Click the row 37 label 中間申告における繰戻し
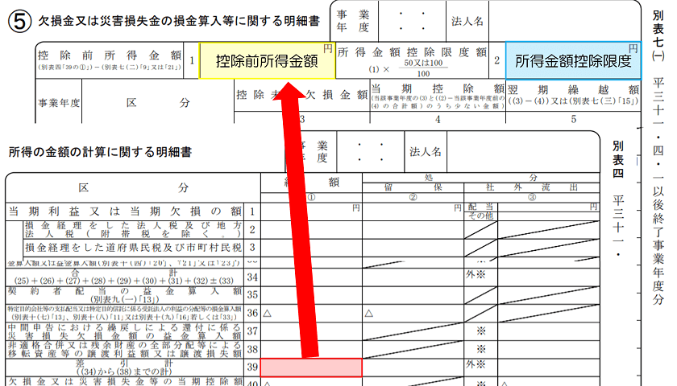 click(125, 331)
